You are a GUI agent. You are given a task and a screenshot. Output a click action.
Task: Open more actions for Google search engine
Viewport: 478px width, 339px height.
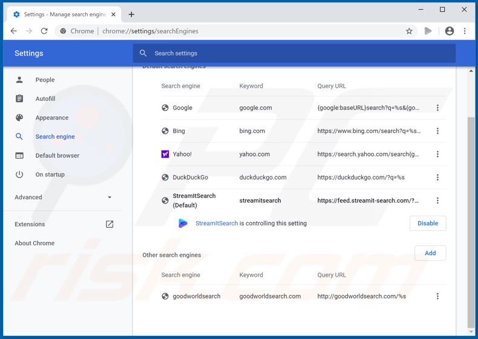437,108
